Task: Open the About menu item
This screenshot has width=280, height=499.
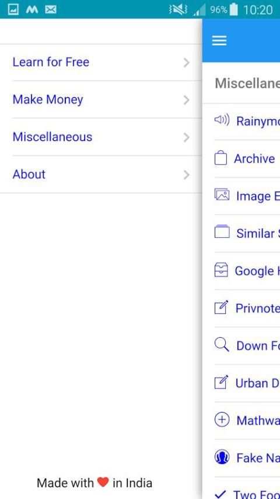Action: [x=101, y=174]
